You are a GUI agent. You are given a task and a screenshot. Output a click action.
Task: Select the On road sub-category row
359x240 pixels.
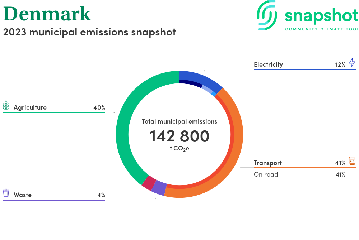pyautogui.click(x=266, y=174)
